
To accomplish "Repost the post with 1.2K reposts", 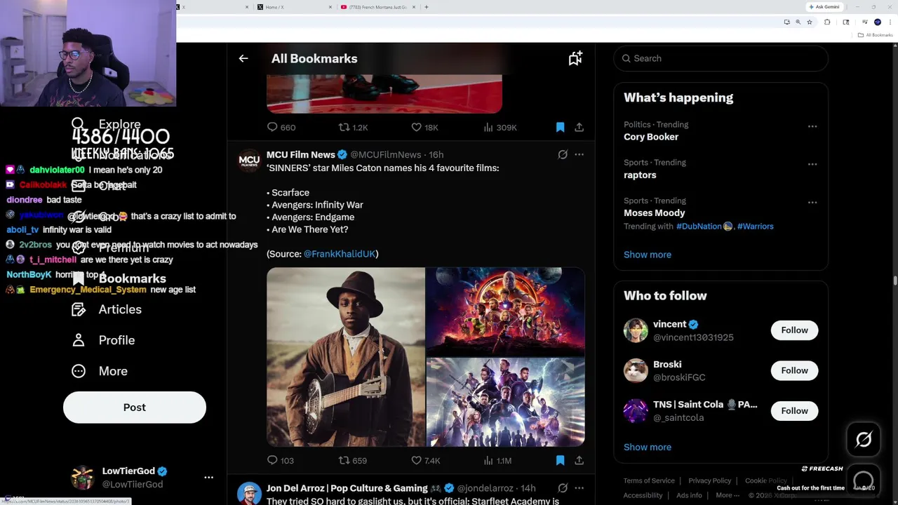I will (353, 128).
